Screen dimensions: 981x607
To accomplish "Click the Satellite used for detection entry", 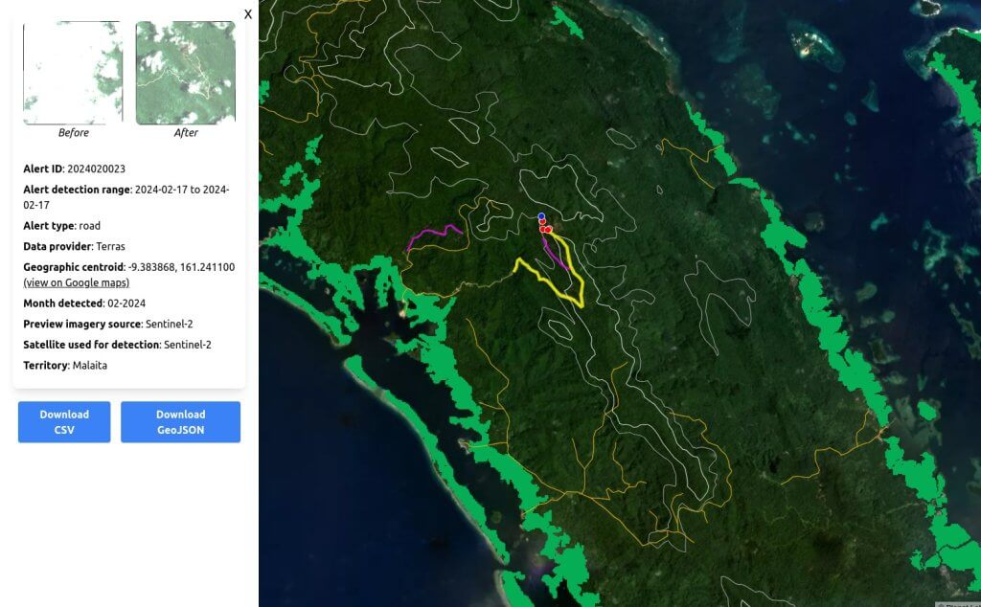I will pyautogui.click(x=187, y=345).
